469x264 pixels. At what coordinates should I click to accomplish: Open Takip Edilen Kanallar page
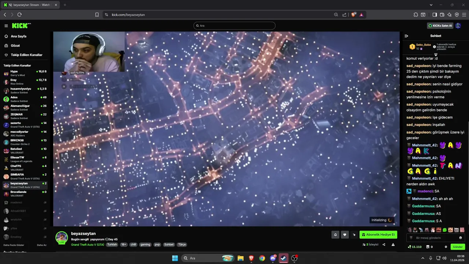pos(26,55)
